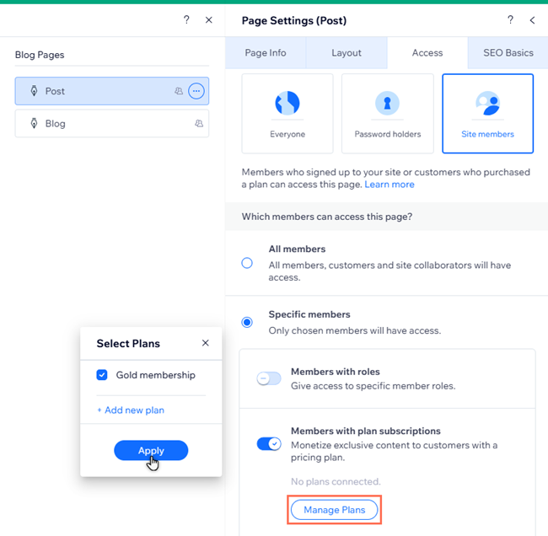Switch to the Layout tab
This screenshot has height=536, width=548.
click(x=347, y=53)
